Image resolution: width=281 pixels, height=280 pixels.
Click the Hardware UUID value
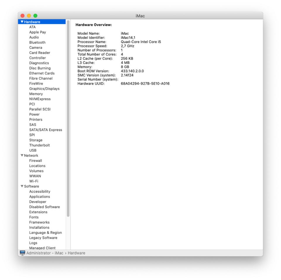145,84
